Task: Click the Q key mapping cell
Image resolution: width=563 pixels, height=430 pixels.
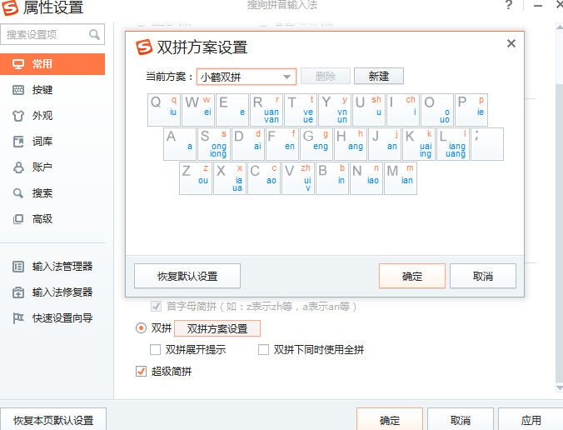Action: [x=163, y=110]
